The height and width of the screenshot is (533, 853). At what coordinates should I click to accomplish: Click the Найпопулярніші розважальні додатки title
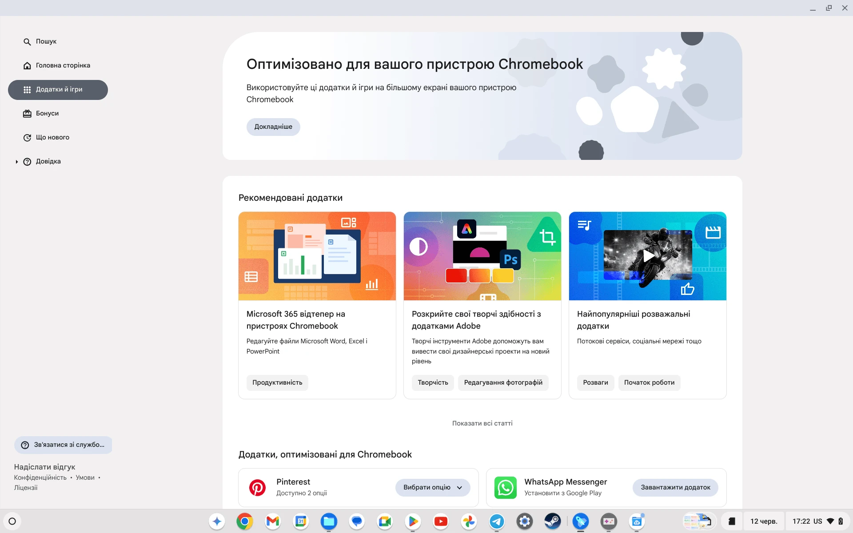coord(634,320)
